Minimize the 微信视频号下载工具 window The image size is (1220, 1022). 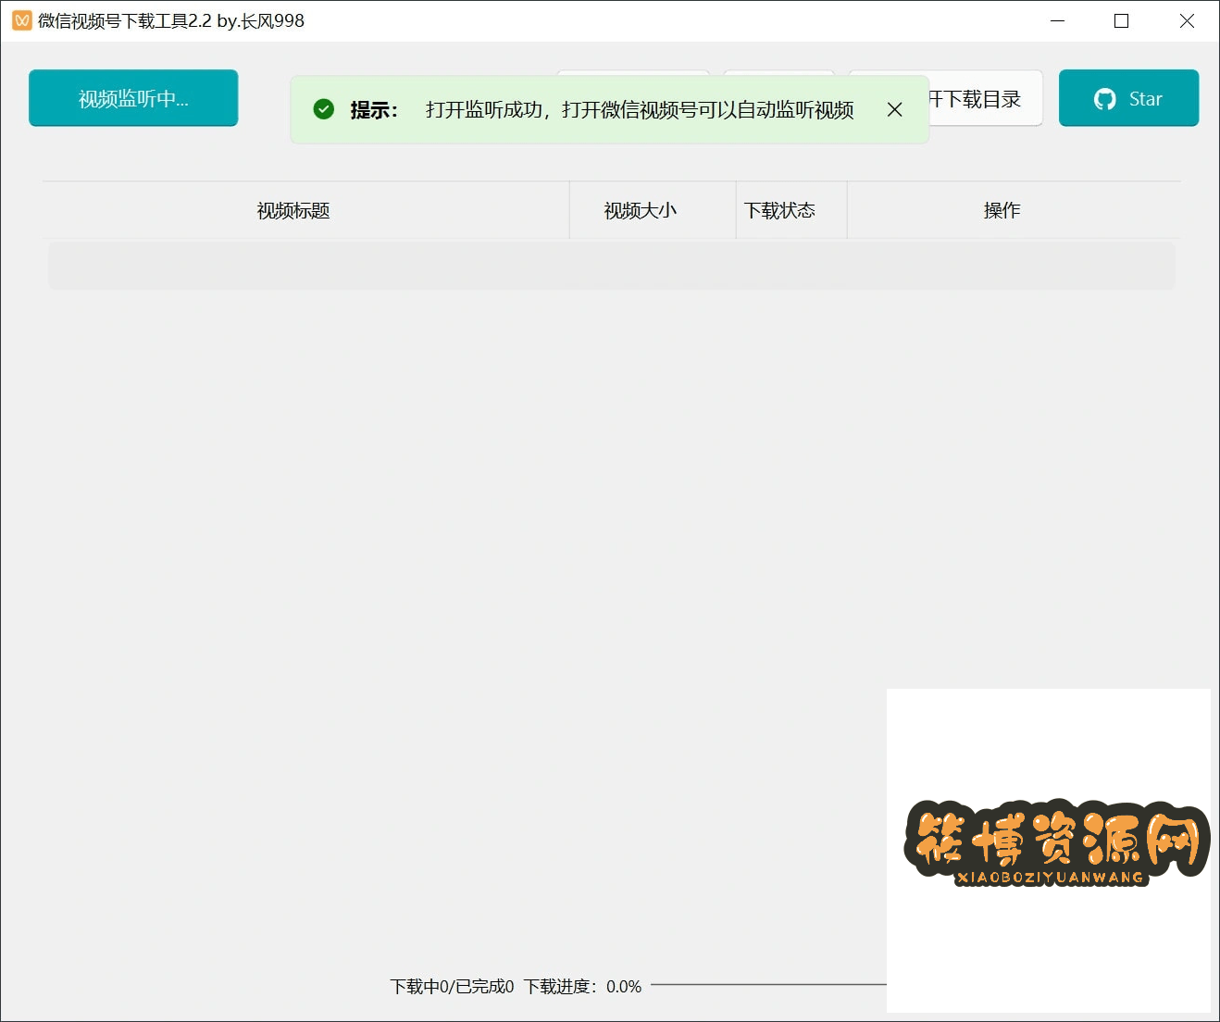(1058, 20)
